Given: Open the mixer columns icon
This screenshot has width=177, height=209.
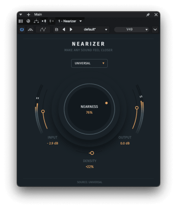Looking at the screenshot, I should [x=20, y=21].
